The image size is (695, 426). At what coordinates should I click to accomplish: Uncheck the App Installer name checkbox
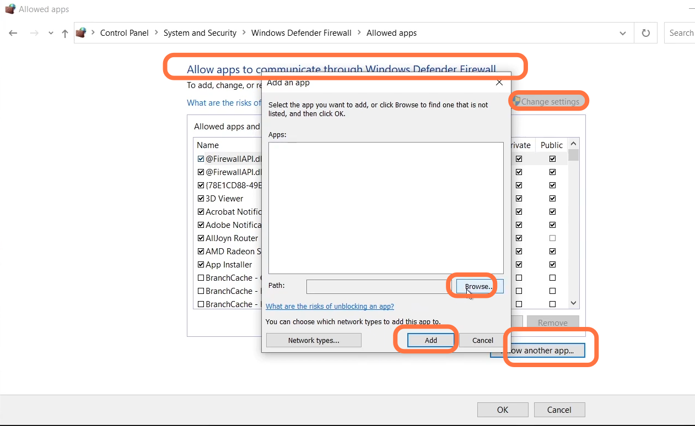(201, 265)
